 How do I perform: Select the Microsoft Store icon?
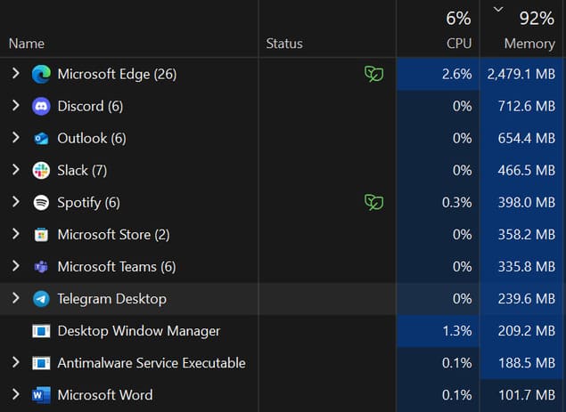[41, 235]
